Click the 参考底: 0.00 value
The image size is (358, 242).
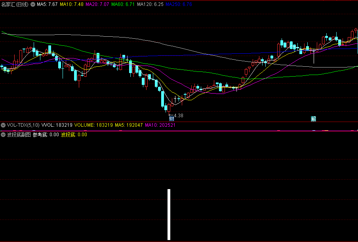(46, 135)
